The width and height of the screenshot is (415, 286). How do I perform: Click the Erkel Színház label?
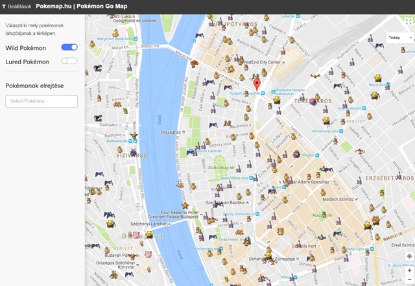403,245
